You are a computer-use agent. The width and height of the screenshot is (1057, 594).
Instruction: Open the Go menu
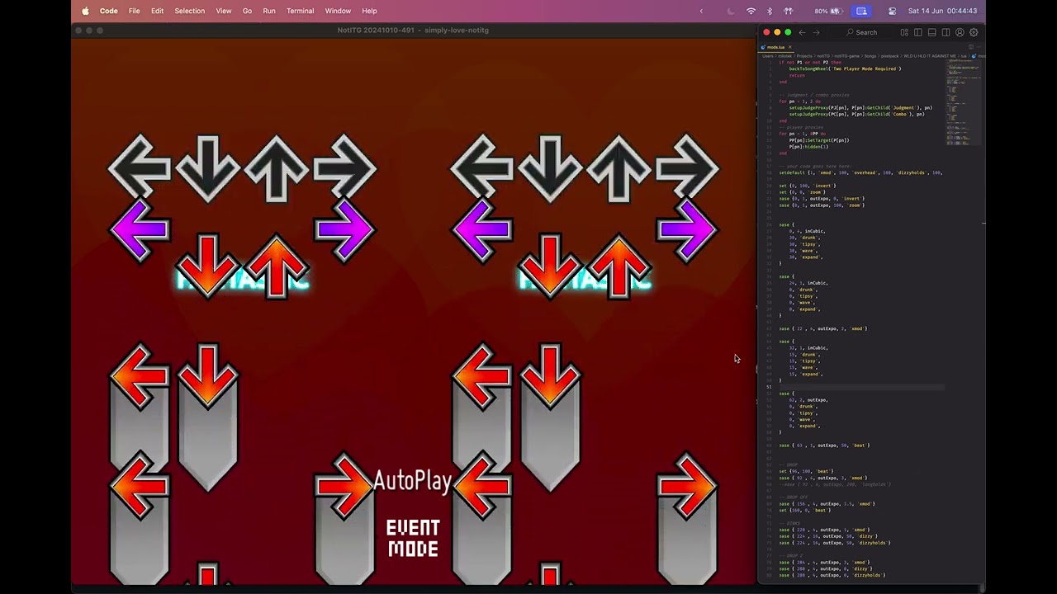click(x=247, y=11)
